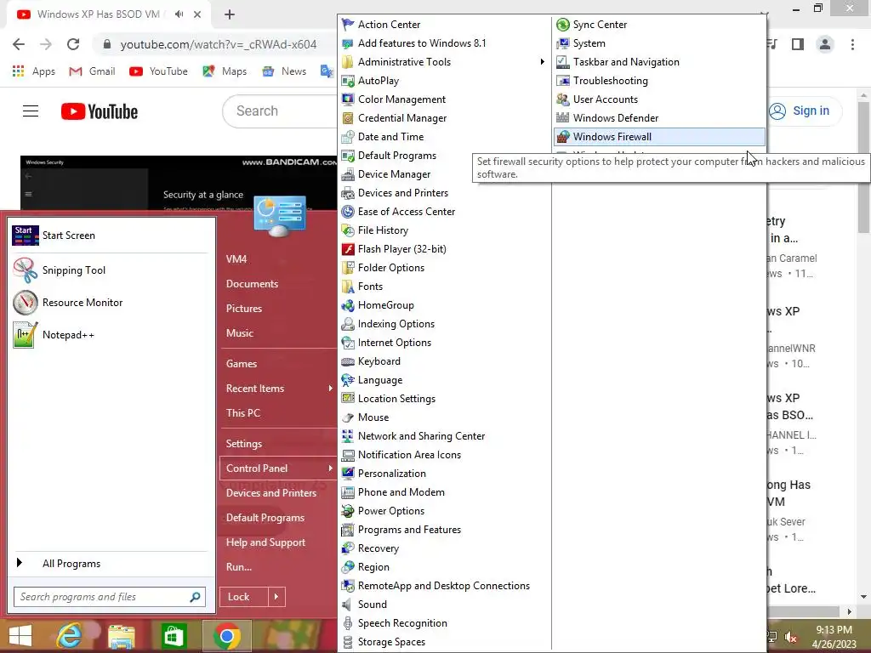Open Maps bookmark in bookmarks bar

(225, 71)
